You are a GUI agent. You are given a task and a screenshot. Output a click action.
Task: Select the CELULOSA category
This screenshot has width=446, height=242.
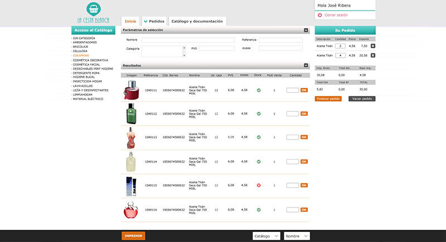pos(80,51)
